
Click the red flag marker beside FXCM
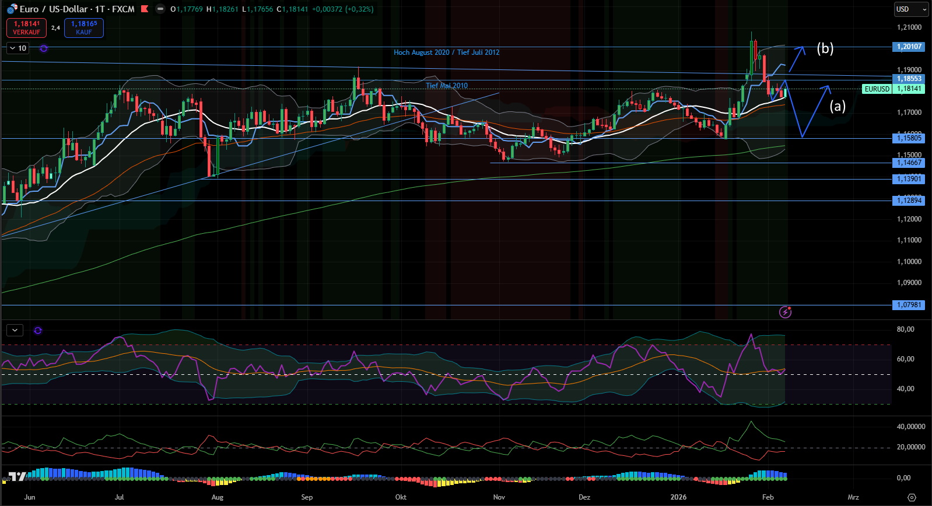coord(145,9)
